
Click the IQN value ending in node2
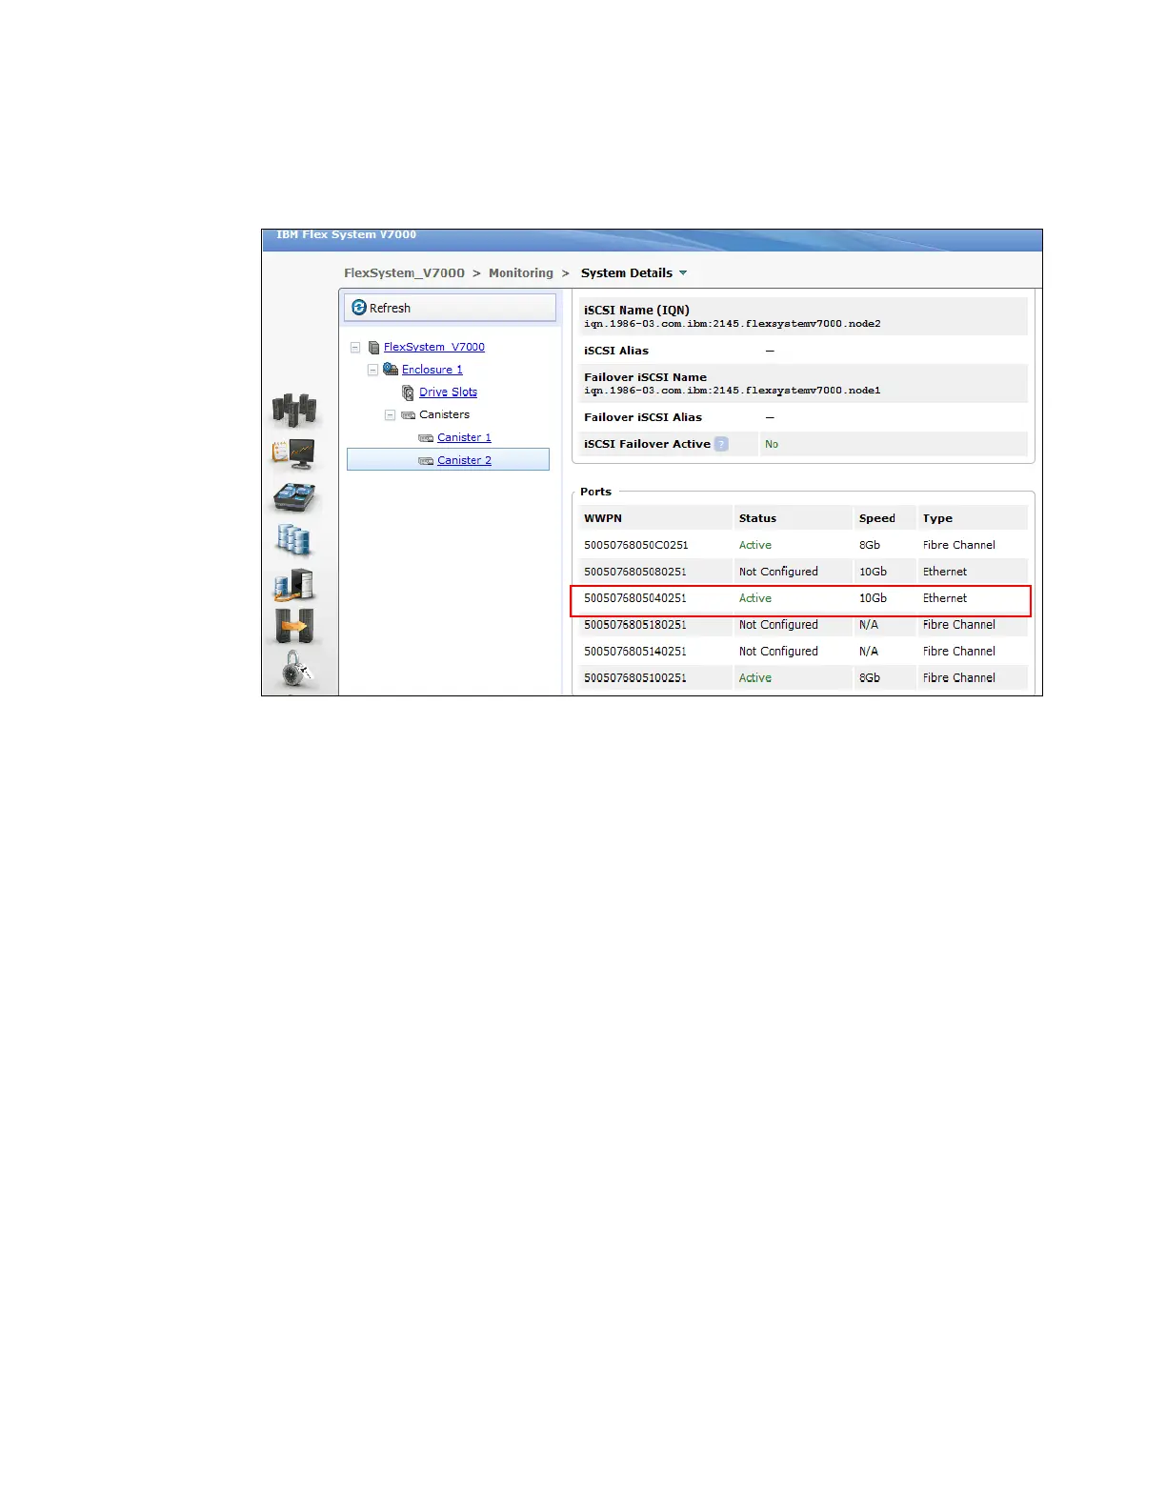point(733,324)
